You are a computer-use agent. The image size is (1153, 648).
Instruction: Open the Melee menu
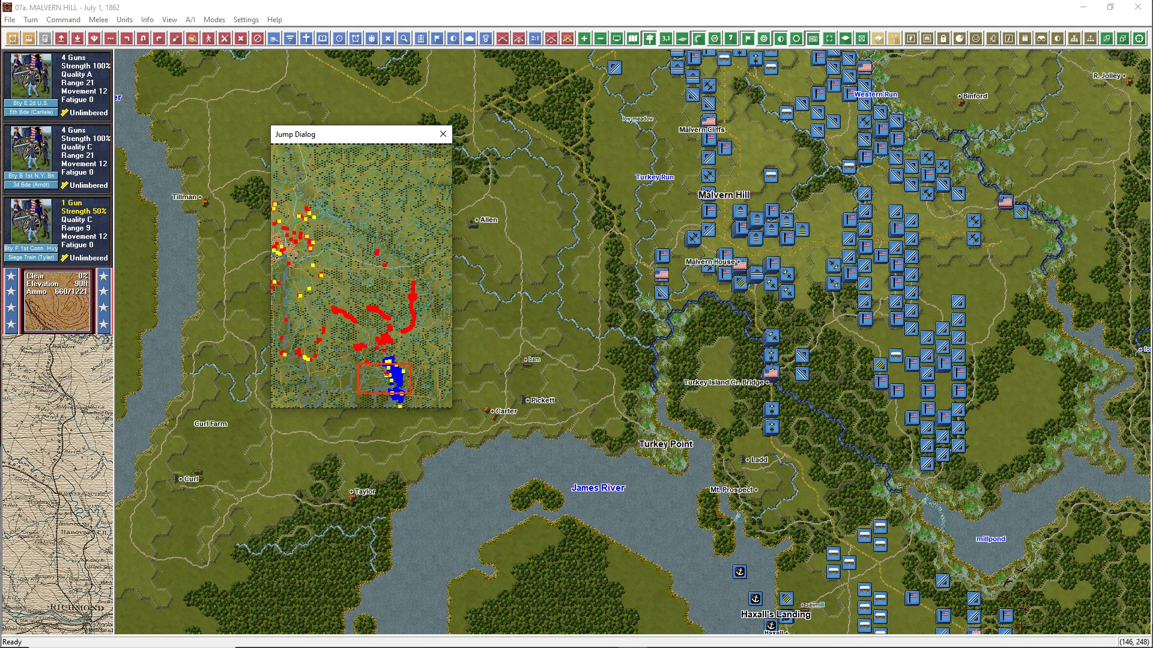(98, 19)
